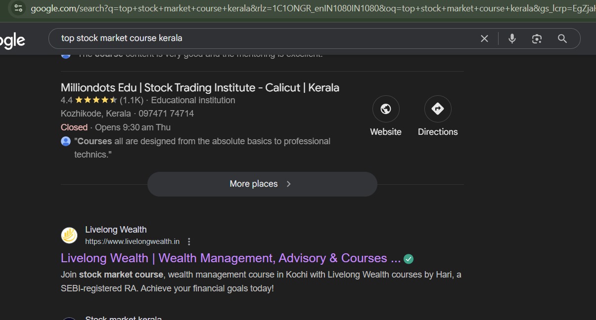596x320 pixels.
Task: Open Milliondots Edu website globe icon
Action: (386, 109)
